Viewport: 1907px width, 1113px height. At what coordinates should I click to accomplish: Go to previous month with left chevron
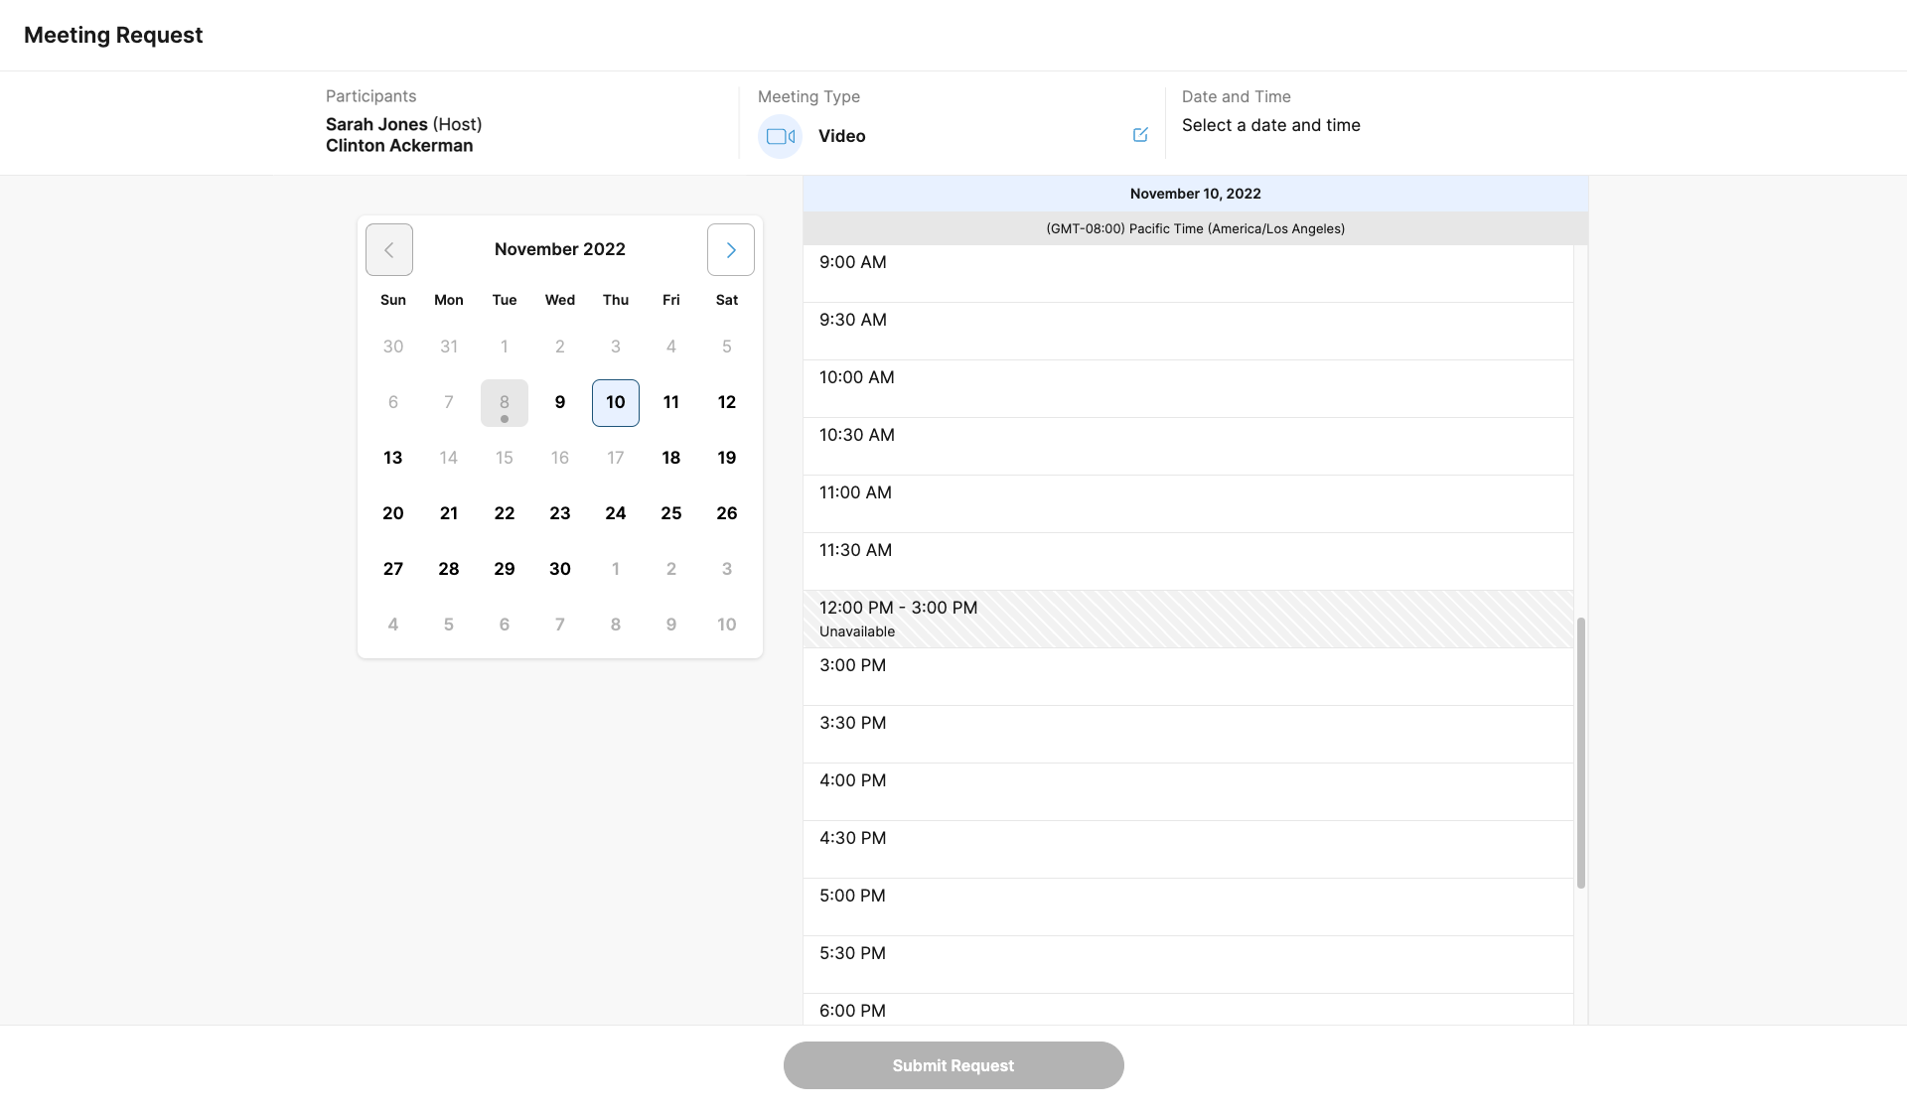389,249
